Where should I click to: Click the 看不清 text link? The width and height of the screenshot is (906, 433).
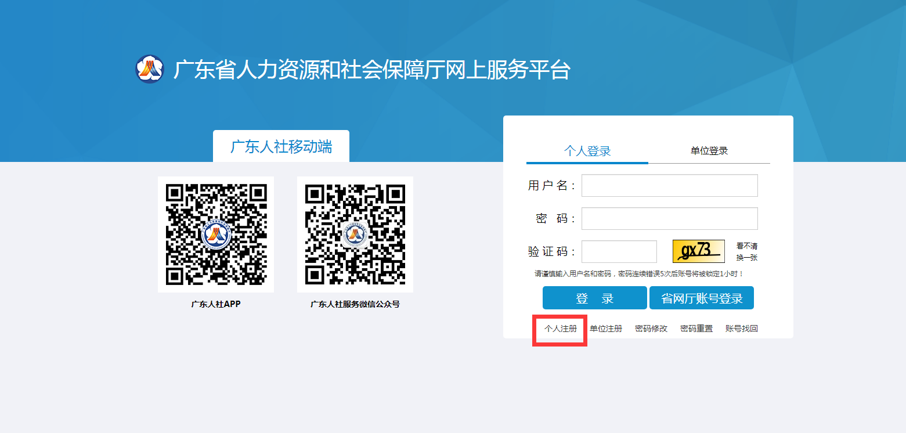coord(745,245)
